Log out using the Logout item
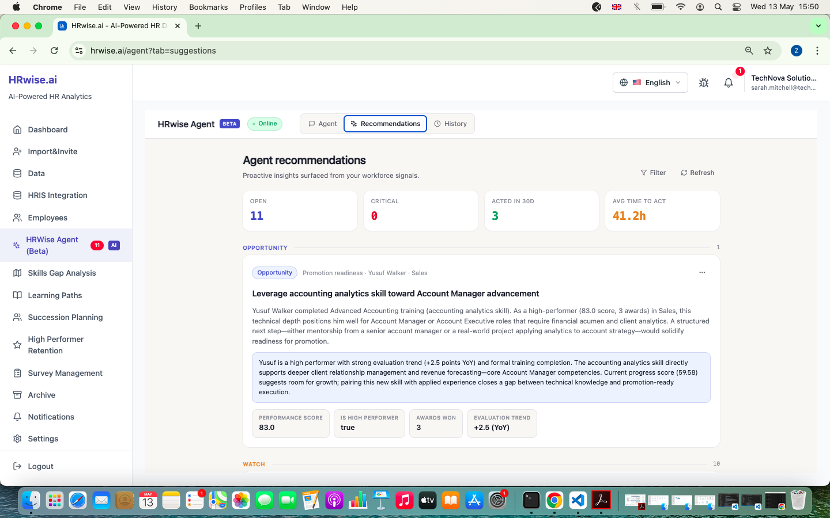Viewport: 830px width, 518px height. (x=66, y=466)
